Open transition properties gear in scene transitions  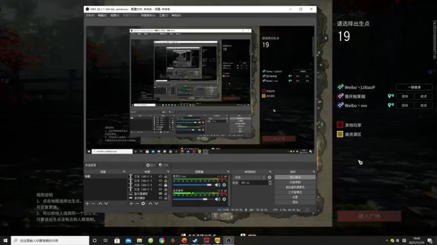(x=269, y=177)
